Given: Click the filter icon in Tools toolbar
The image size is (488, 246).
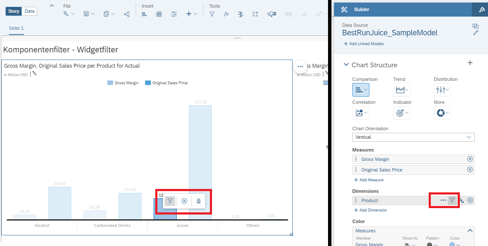Looking at the screenshot, I should point(212,14).
